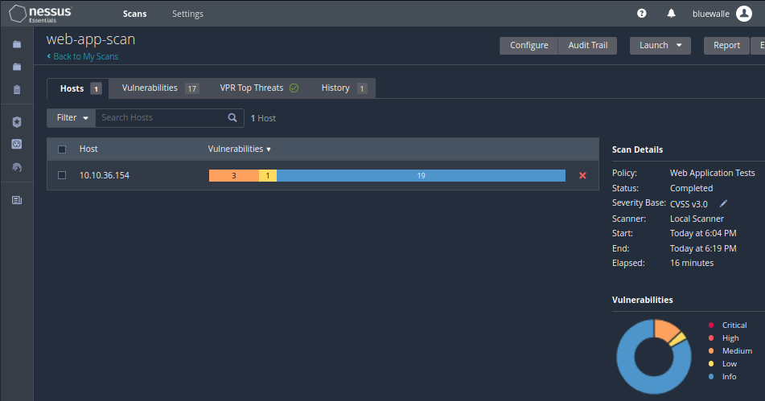This screenshot has width=765, height=401.
Task: Click the 16 minutes elapsed value
Action: (691, 263)
